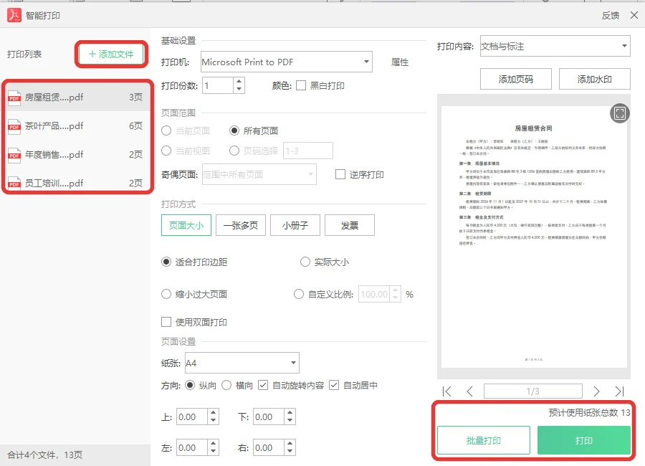Open the 纸张 A4 dropdown
The height and width of the screenshot is (466, 645).
point(242,363)
